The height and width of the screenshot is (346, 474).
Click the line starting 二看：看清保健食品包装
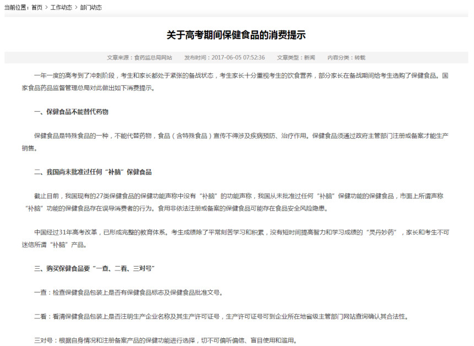pos(222,317)
